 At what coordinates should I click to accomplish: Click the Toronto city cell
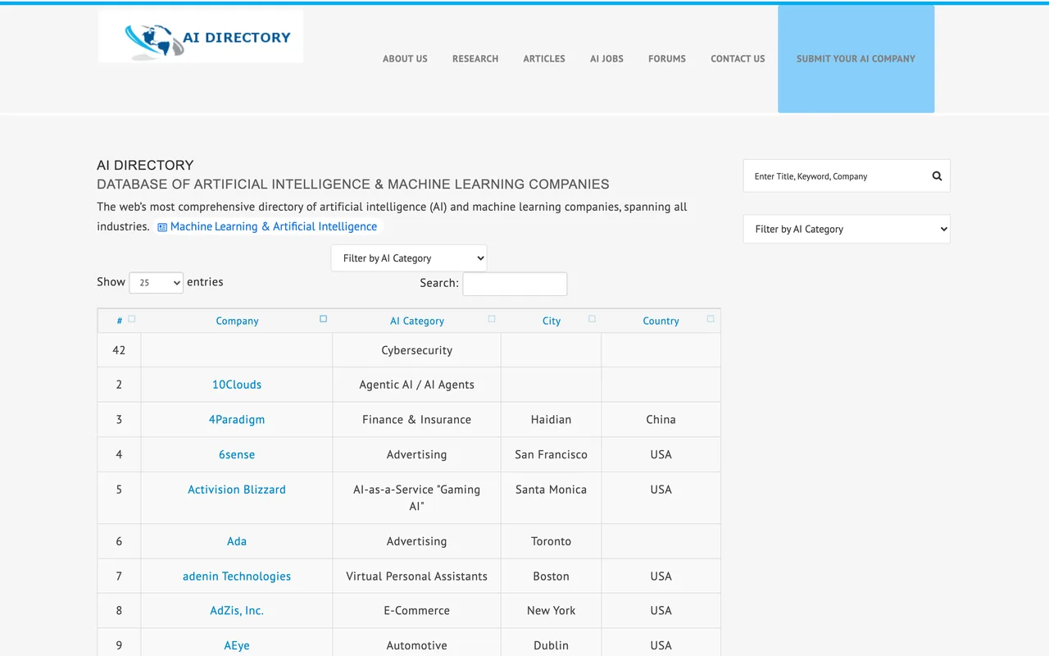tap(551, 541)
